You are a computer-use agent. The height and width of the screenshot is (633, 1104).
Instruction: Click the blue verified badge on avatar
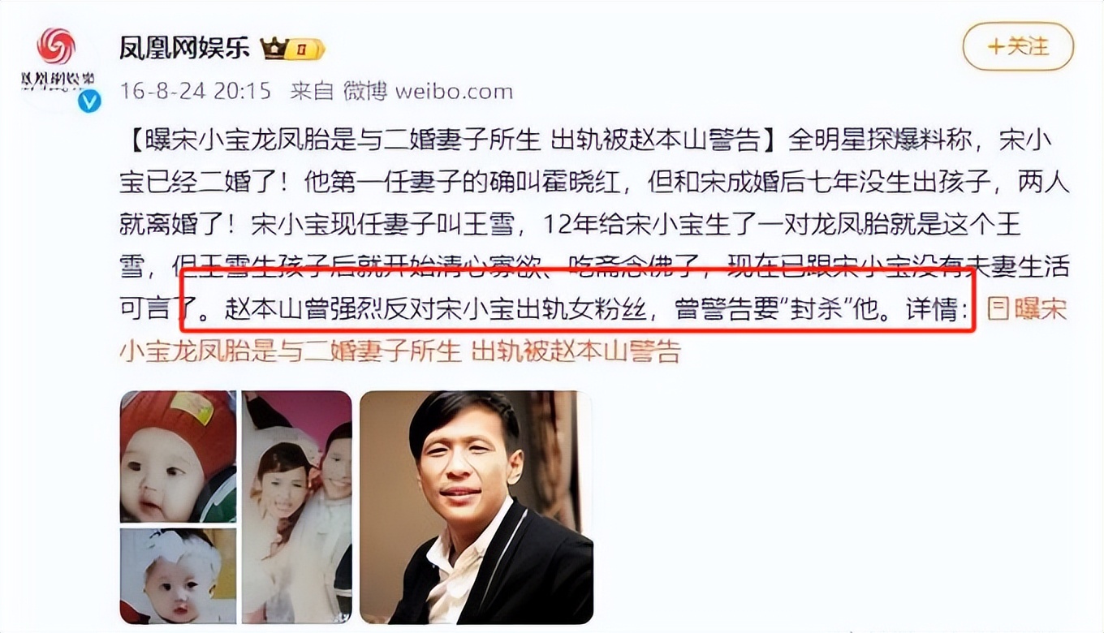pyautogui.click(x=88, y=101)
